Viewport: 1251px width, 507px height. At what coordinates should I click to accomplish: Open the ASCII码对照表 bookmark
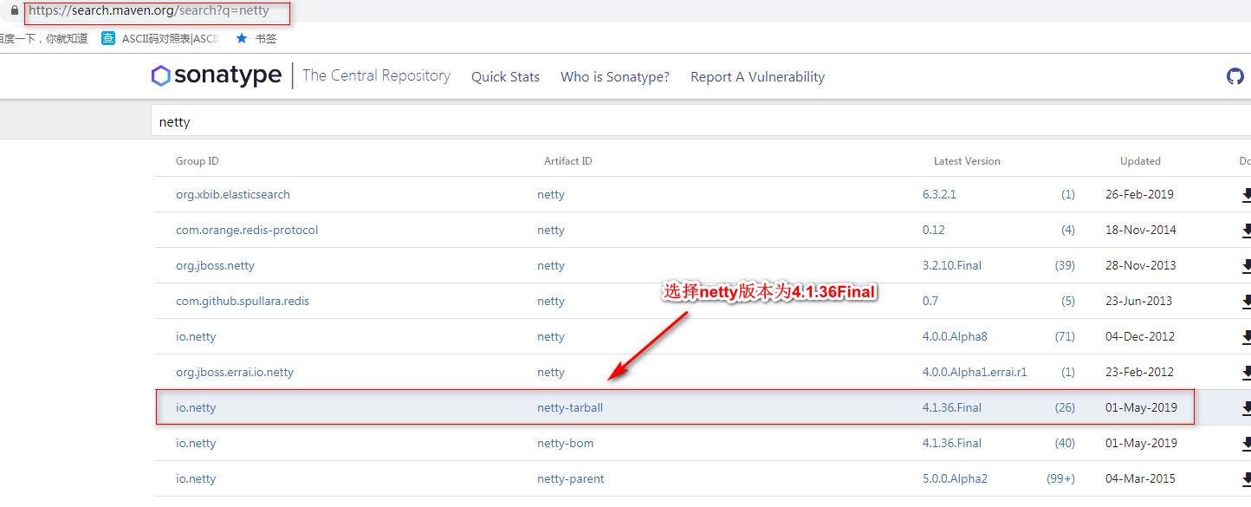click(160, 38)
